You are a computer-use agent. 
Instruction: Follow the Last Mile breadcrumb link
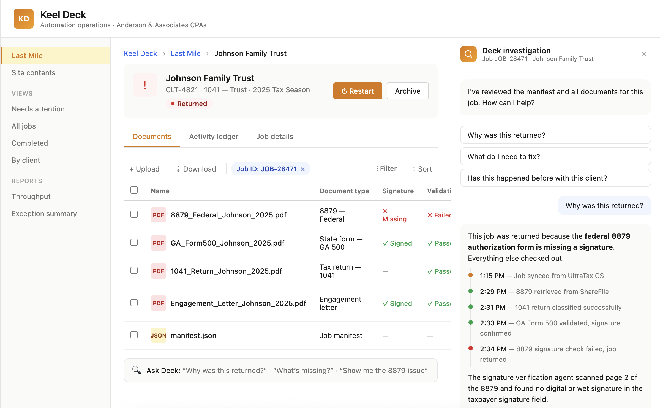[x=186, y=53]
